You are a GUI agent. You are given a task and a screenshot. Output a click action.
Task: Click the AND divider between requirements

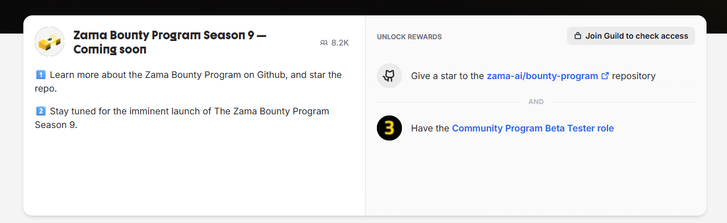point(536,102)
